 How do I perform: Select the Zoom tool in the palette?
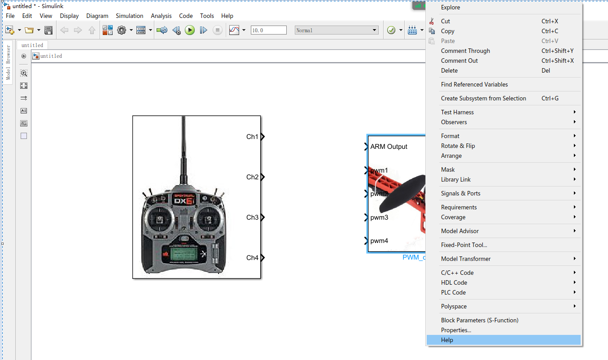[x=23, y=73]
